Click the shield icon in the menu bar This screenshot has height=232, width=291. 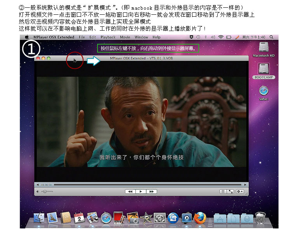[191, 37]
